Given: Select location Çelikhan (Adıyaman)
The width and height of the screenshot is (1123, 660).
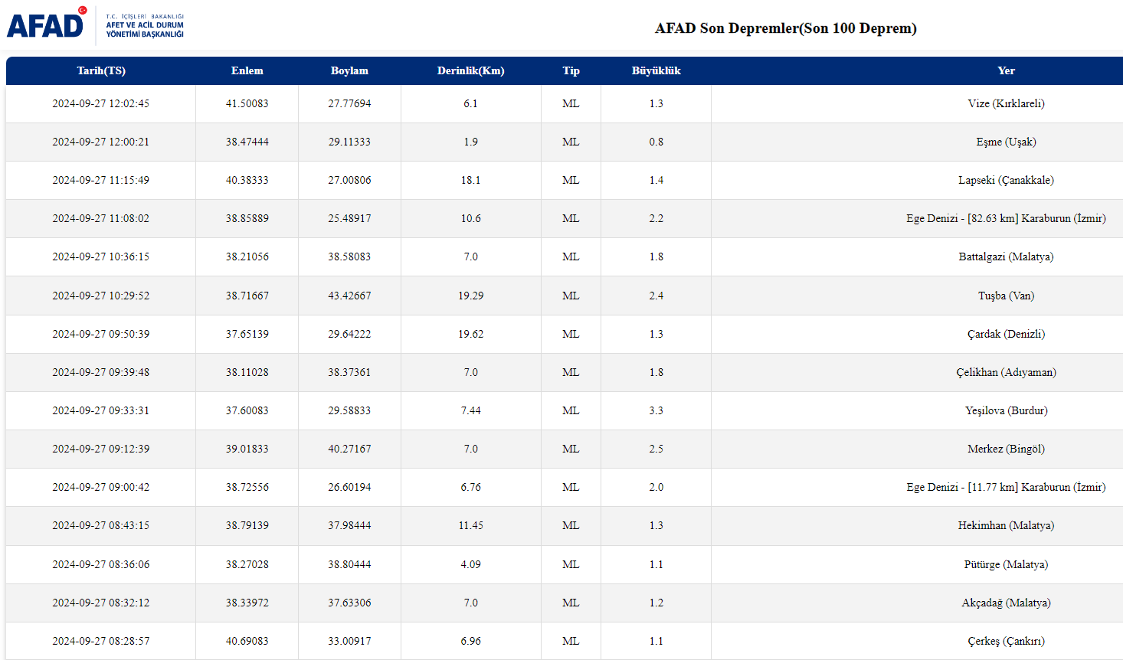Looking at the screenshot, I should pyautogui.click(x=1007, y=372).
